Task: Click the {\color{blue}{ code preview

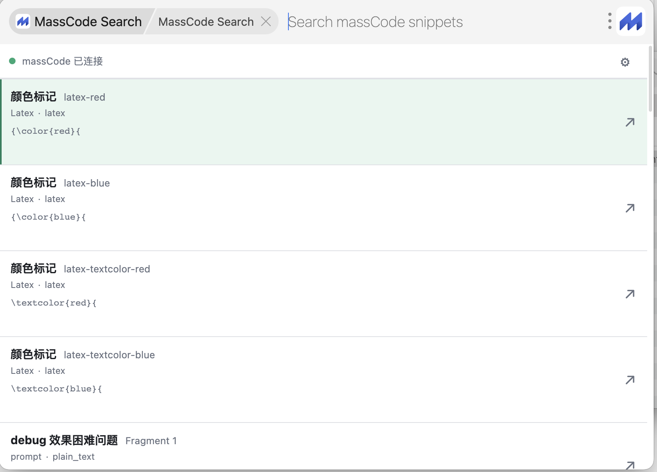Action: (48, 217)
